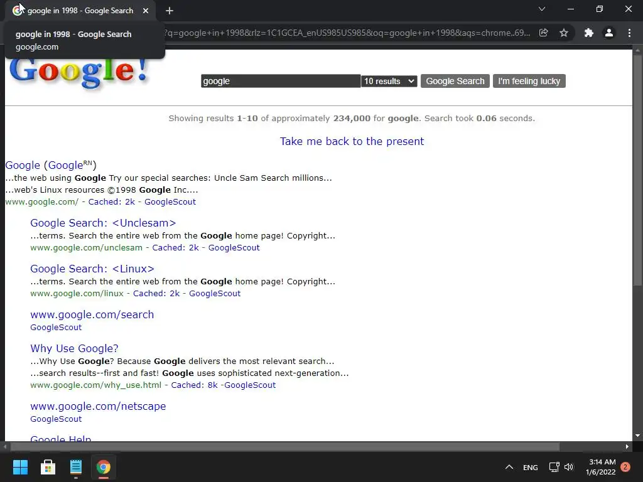Click the scroll down arrow
Screen dimensions: 643x482
point(637,436)
